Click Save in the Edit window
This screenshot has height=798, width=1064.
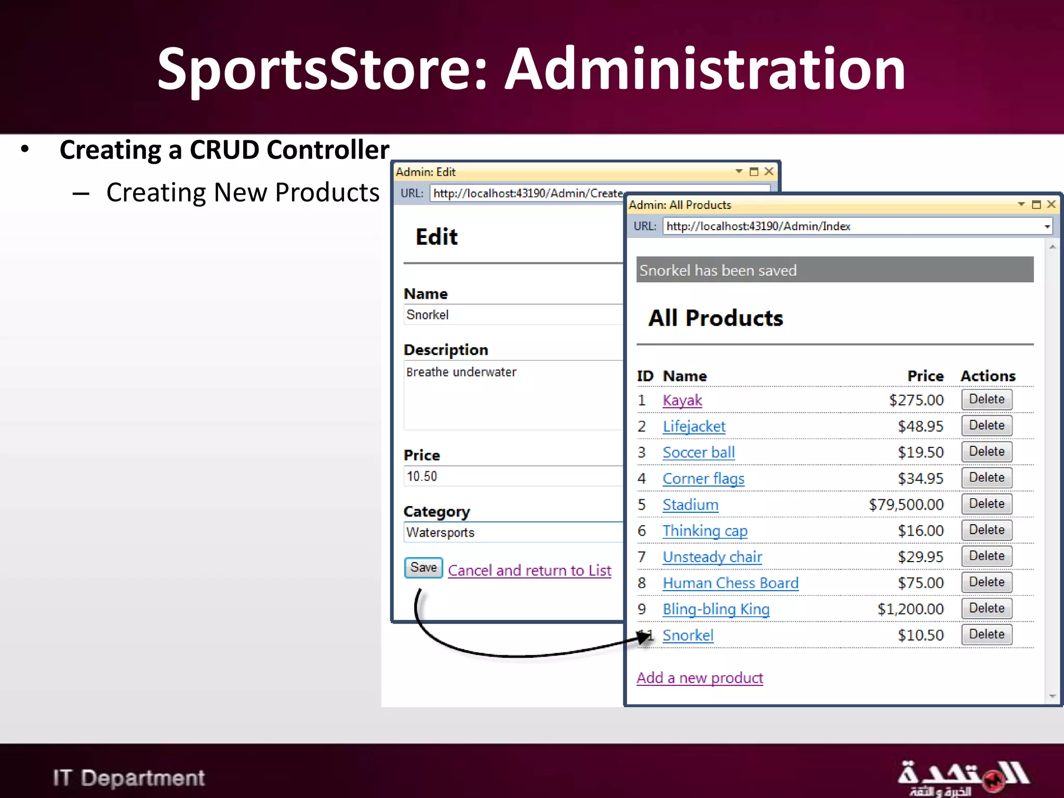(x=423, y=568)
